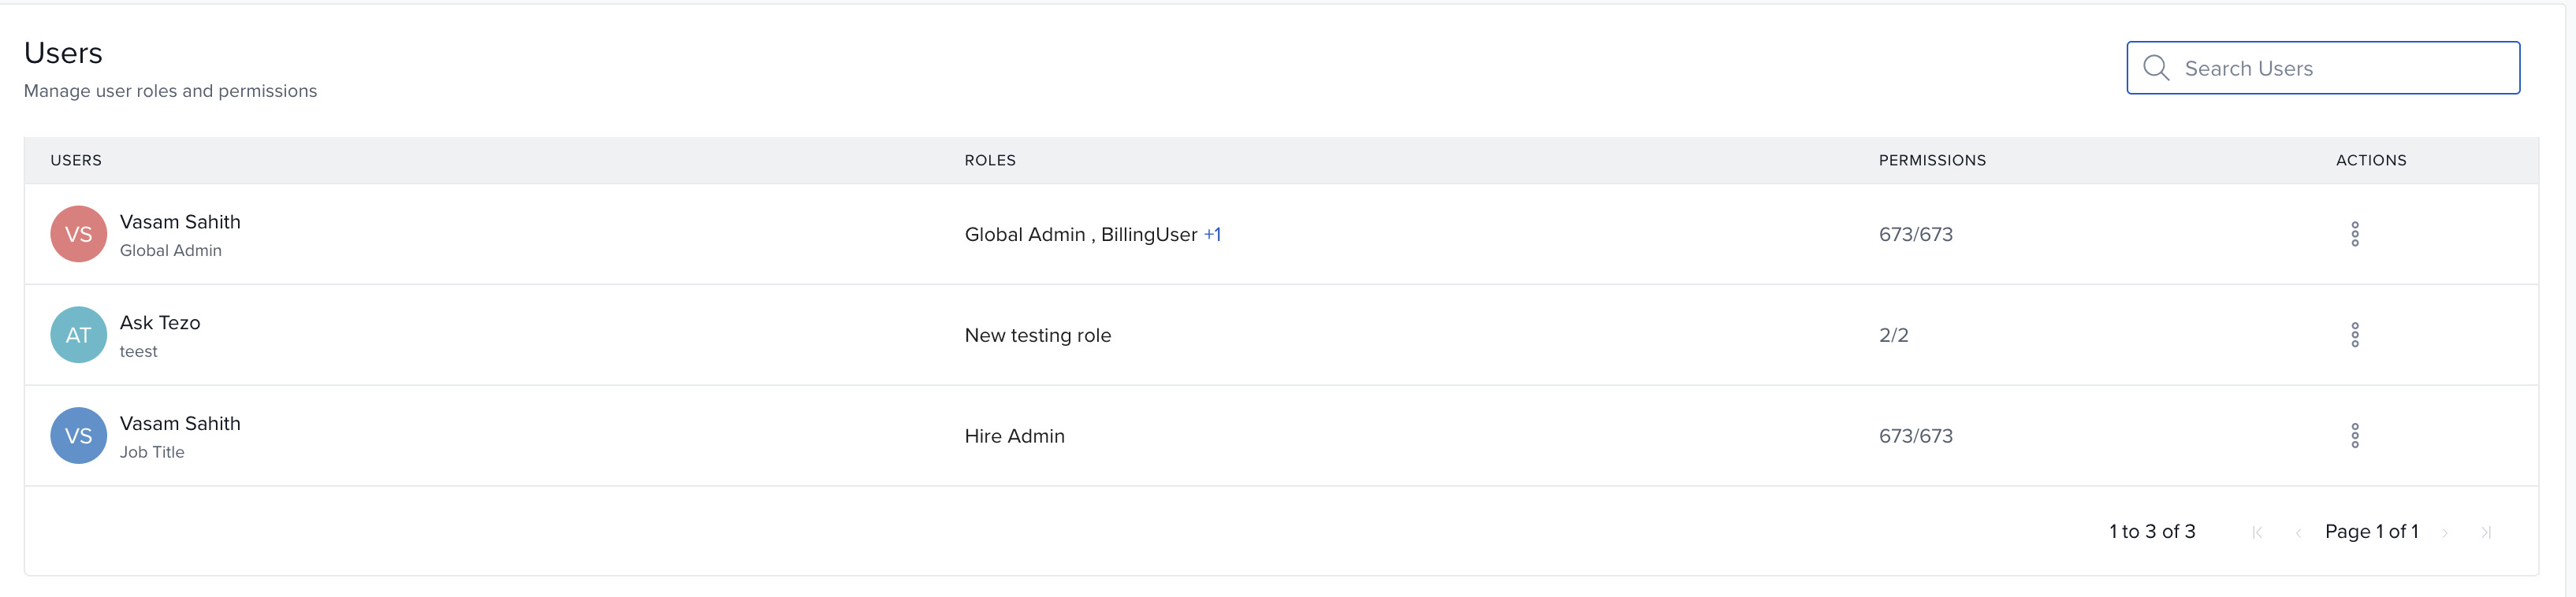Select Vasam Sahith with Job Title subtitle
Screen dimensions: 2576x597
[180, 424]
